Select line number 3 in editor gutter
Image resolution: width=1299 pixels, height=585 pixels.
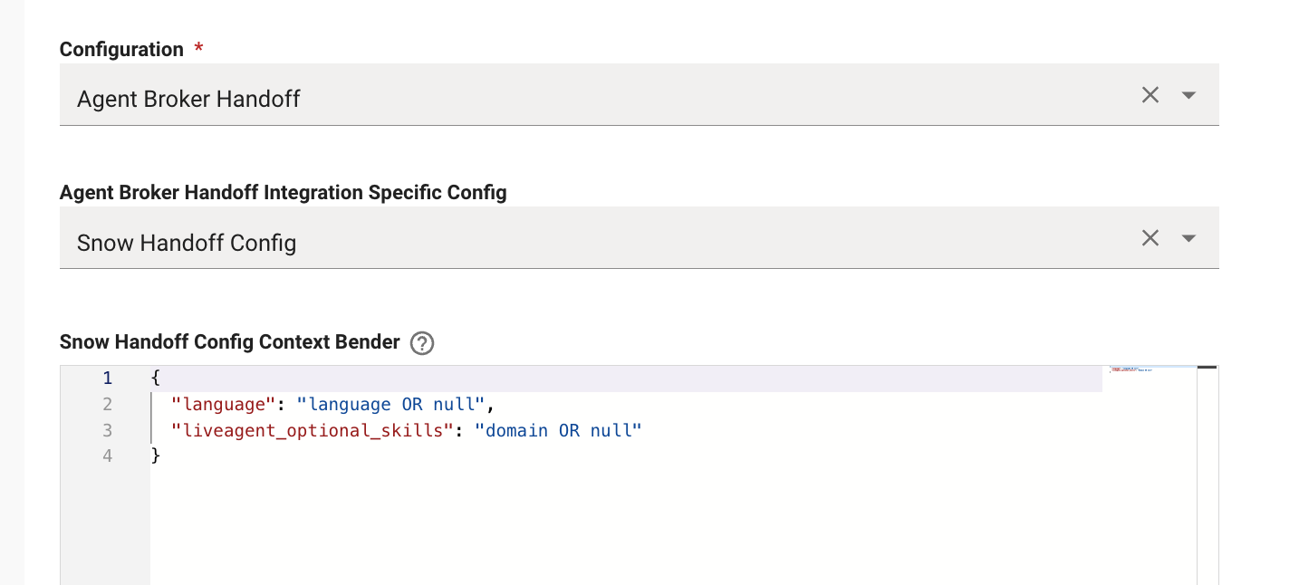click(x=108, y=430)
